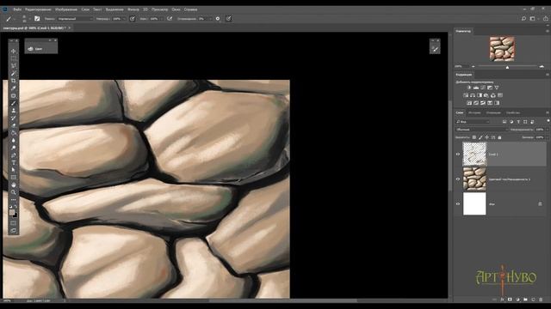Image resolution: width=551 pixels, height=309 pixels.
Task: Open the Редактирование menu
Action: point(38,9)
